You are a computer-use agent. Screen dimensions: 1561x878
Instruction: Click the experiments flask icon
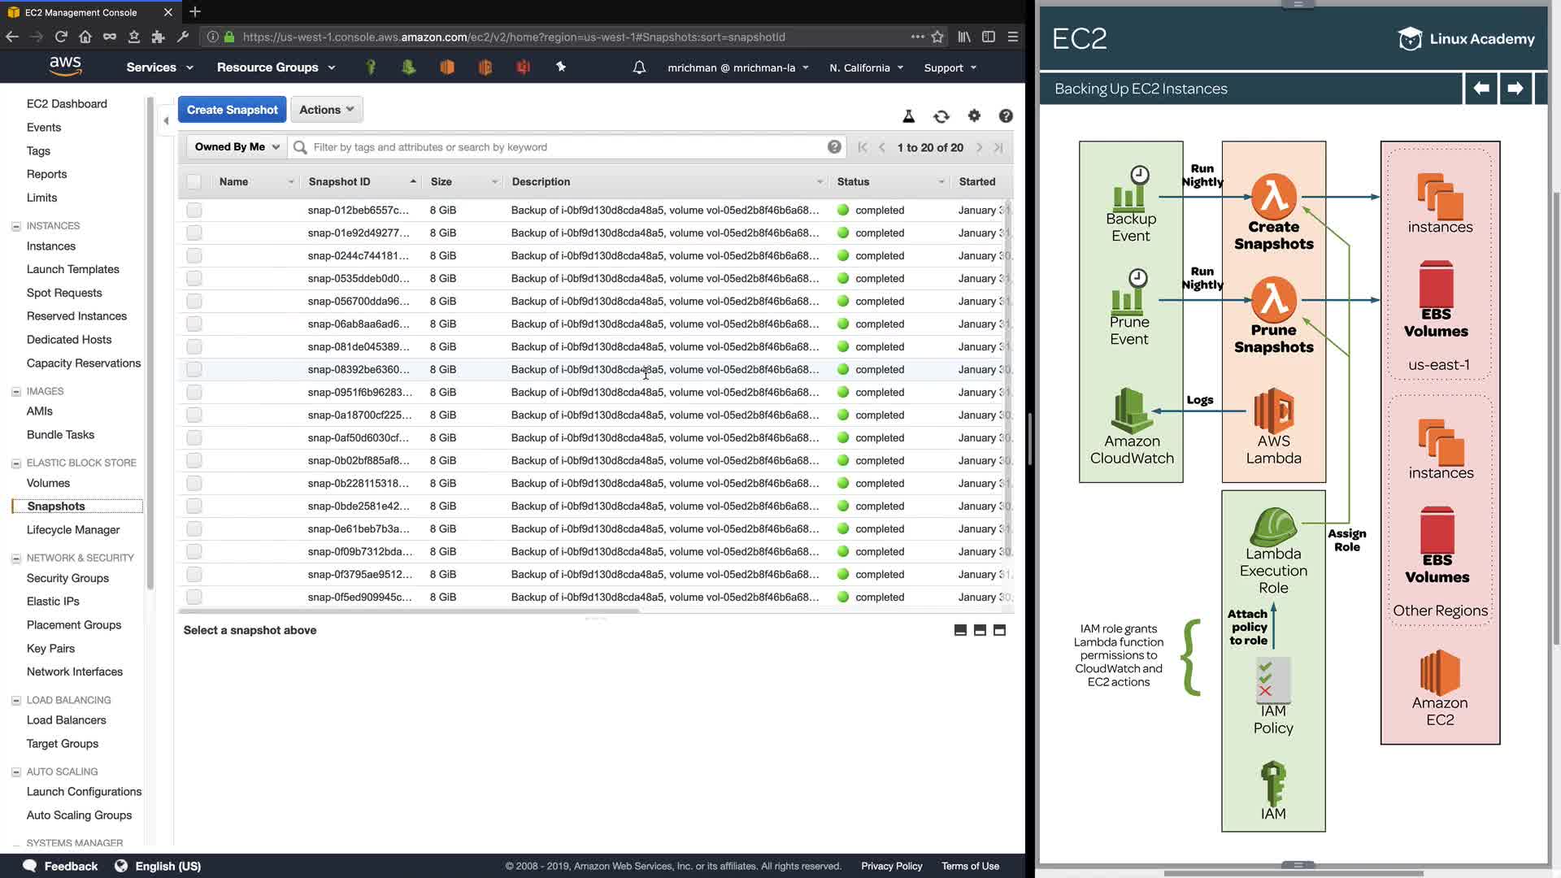point(909,117)
